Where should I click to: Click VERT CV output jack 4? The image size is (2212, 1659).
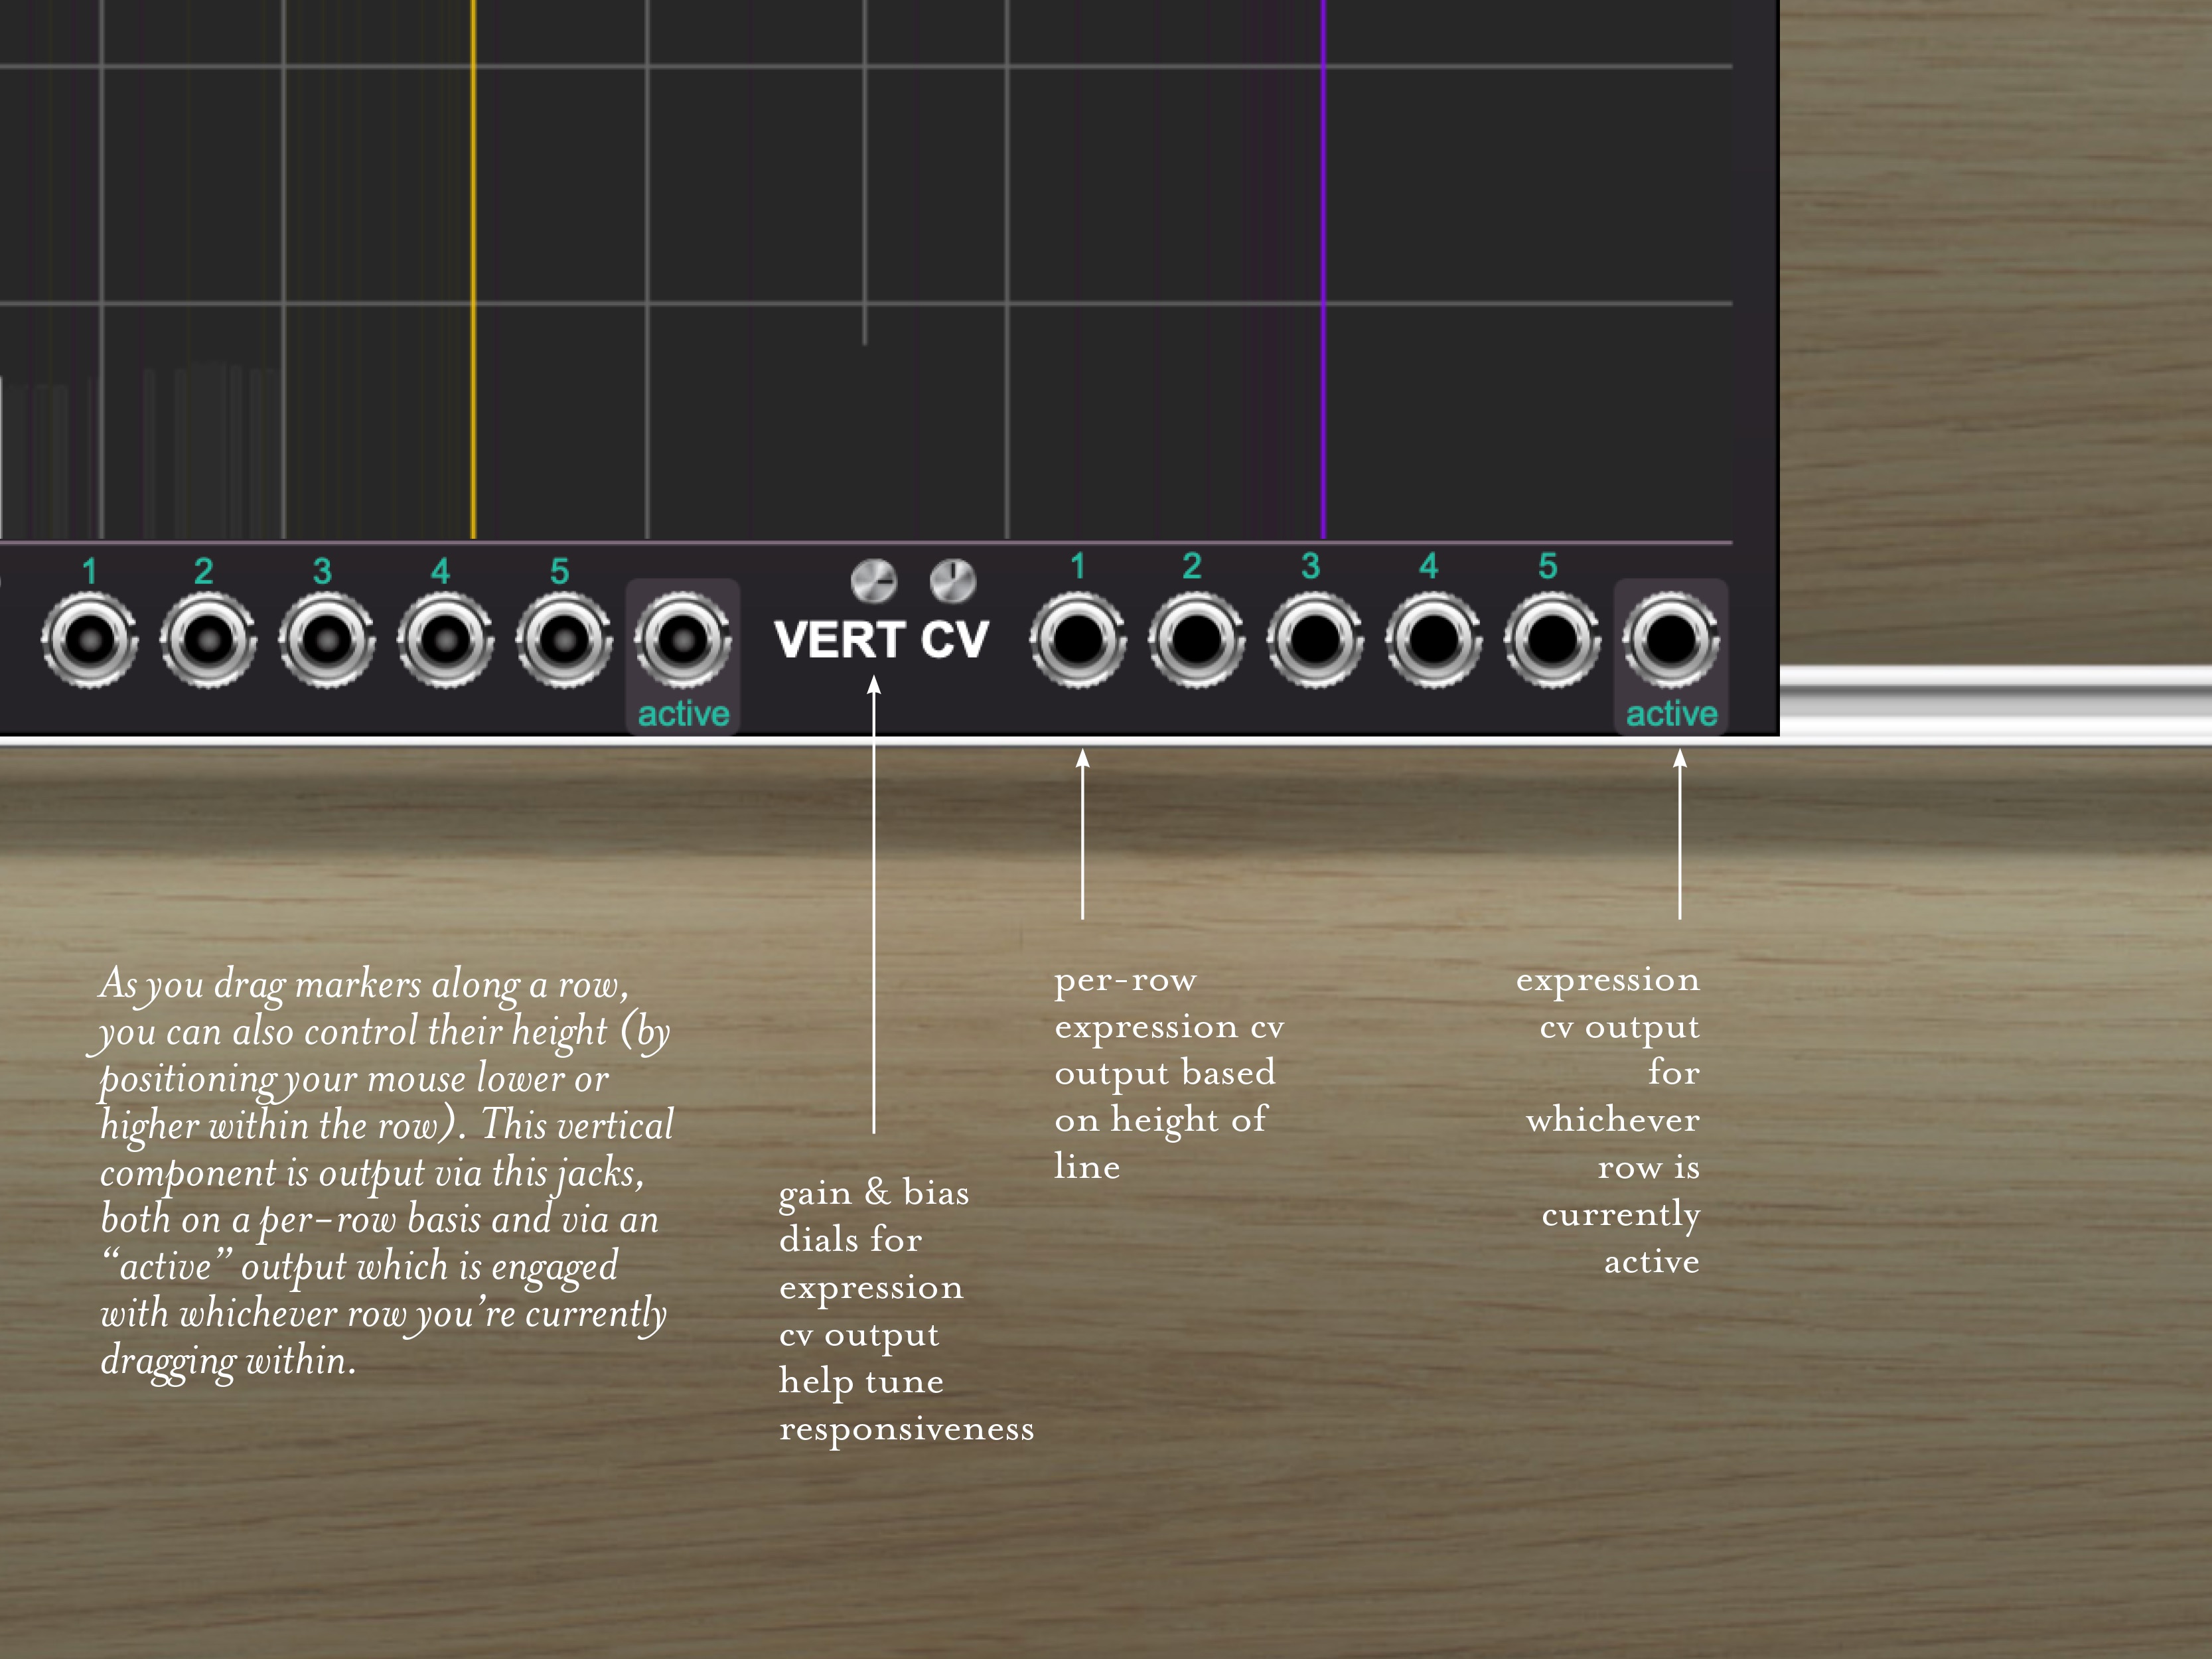pyautogui.click(x=1434, y=640)
